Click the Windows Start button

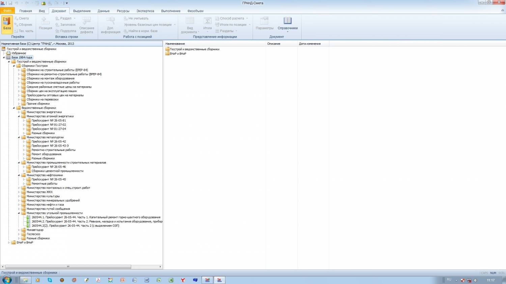pos(7,280)
